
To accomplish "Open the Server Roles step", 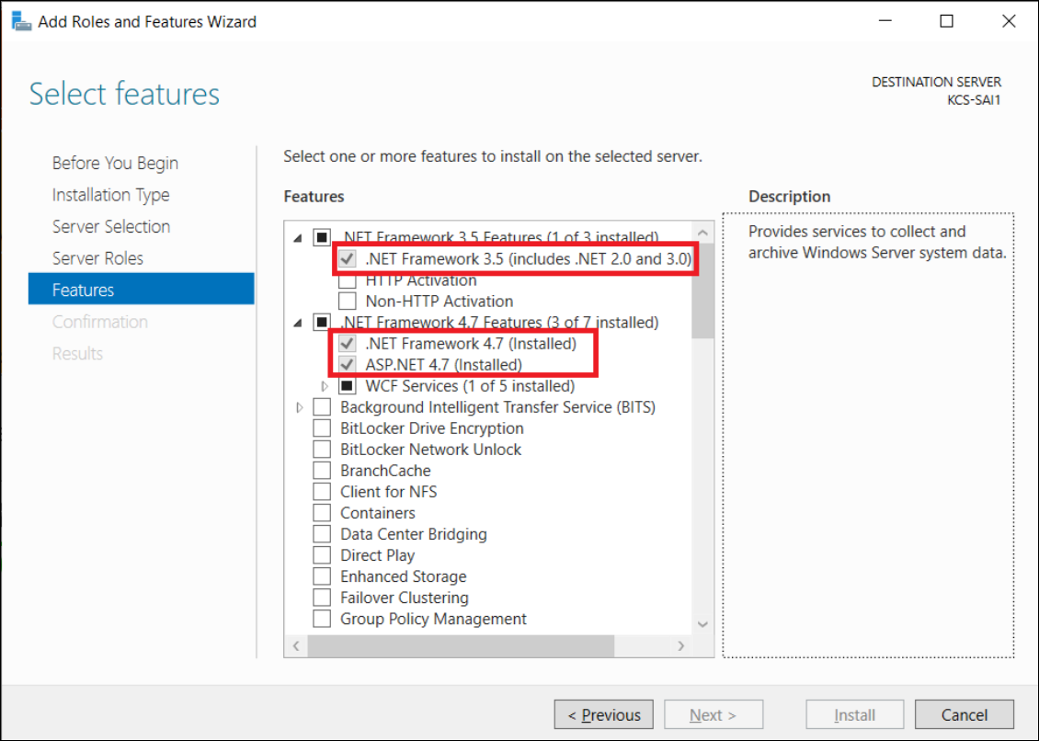I will (x=97, y=258).
